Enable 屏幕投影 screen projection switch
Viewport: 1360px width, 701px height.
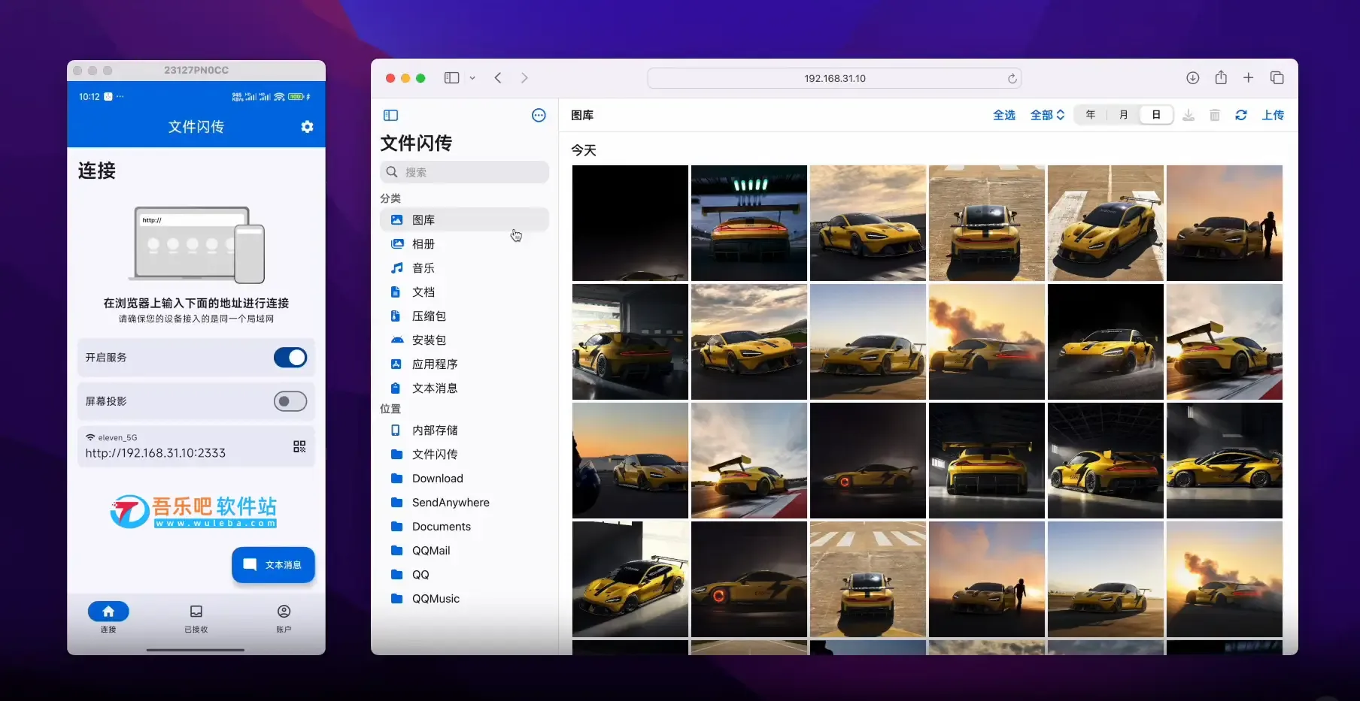pyautogui.click(x=290, y=401)
